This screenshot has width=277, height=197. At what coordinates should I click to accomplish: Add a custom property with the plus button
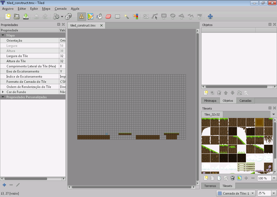pyautogui.click(x=4, y=185)
